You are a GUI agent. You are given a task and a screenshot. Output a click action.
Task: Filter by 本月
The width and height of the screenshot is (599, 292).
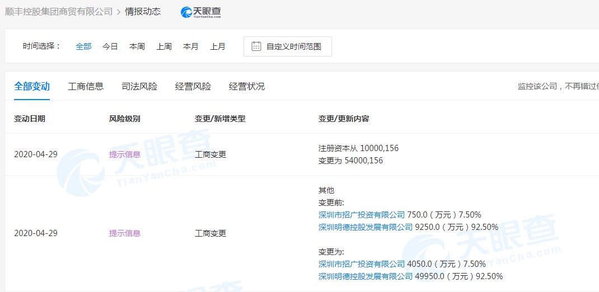[x=191, y=46]
